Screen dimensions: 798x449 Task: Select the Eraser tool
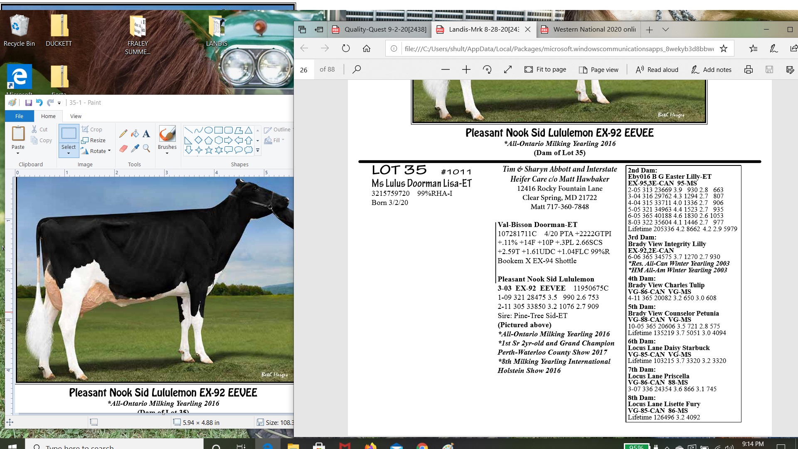click(123, 148)
